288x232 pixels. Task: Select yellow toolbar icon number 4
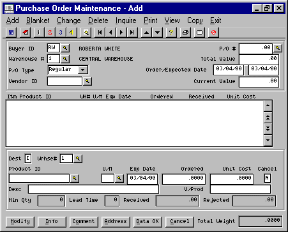pyautogui.click(x=72, y=33)
